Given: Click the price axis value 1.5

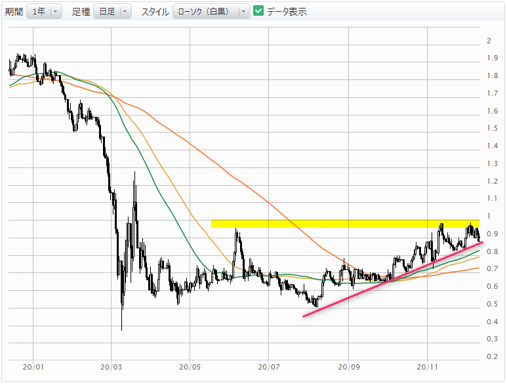Looking at the screenshot, I should click(493, 128).
